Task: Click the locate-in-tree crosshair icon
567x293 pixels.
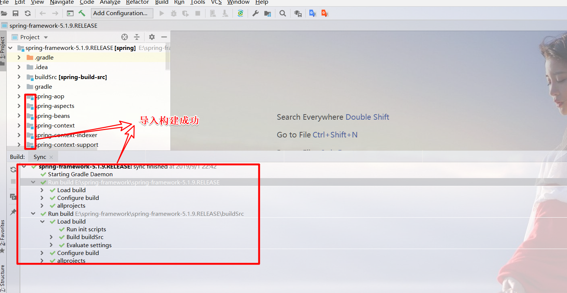Action: click(x=125, y=37)
